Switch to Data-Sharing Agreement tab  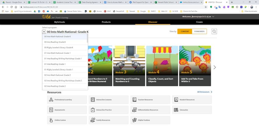pos(90,2)
